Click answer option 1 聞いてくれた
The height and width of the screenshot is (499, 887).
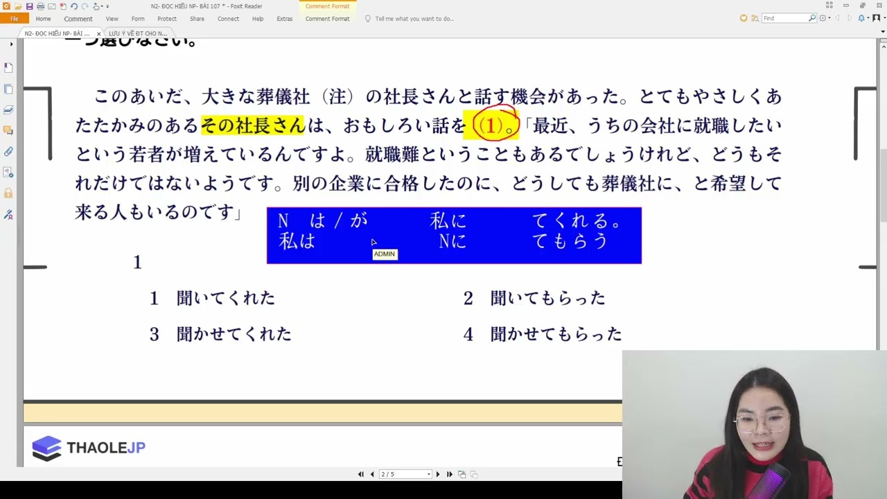coord(213,298)
